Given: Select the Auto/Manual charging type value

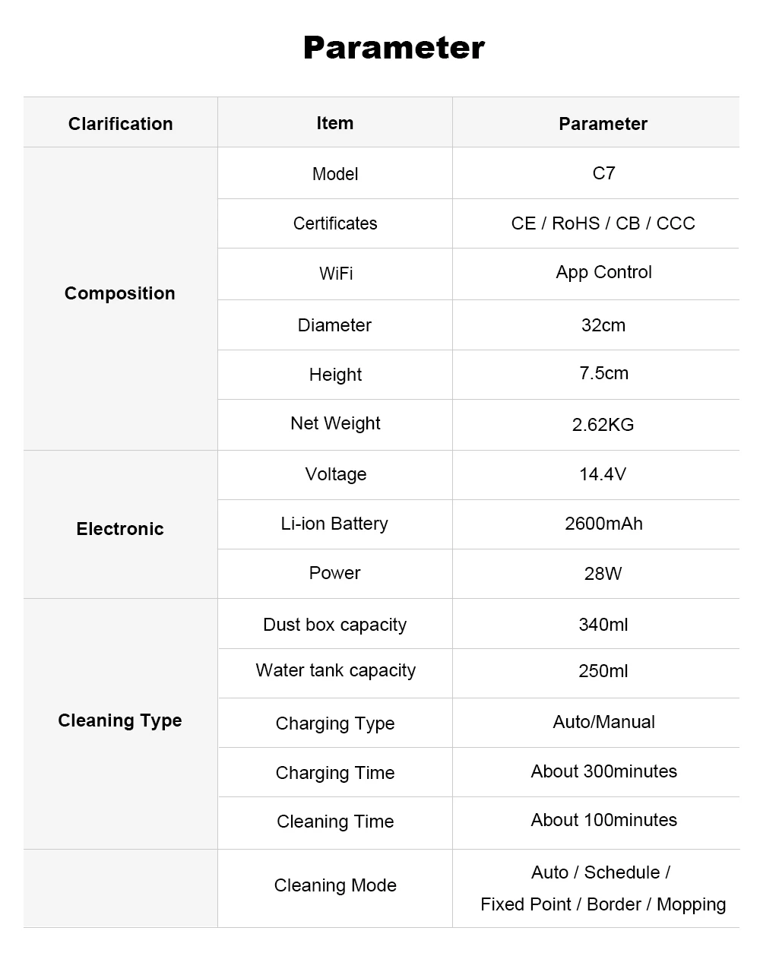Looking at the screenshot, I should coord(603,722).
